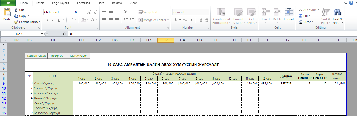357x116 pixels.
Task: Click the Insert Function fx icon
Action: [x=64, y=34]
